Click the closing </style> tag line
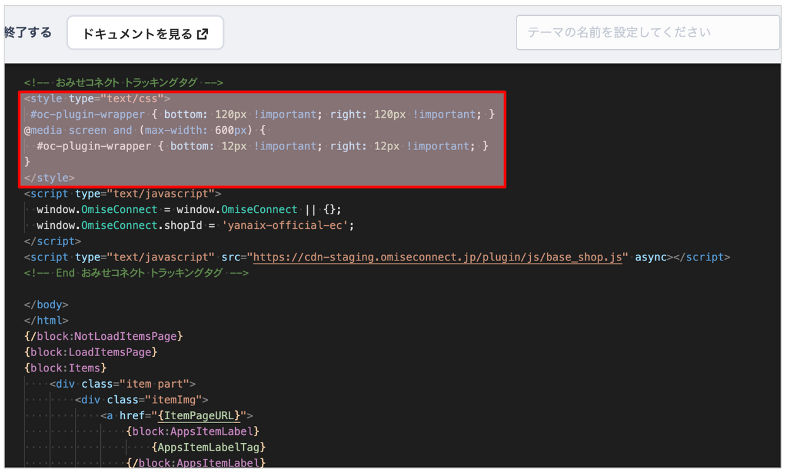This screenshot has height=474, width=787. tap(49, 178)
